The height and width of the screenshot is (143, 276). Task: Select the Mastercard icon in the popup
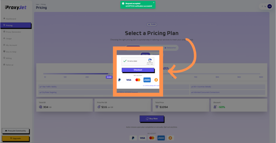pyautogui.click(x=138, y=80)
